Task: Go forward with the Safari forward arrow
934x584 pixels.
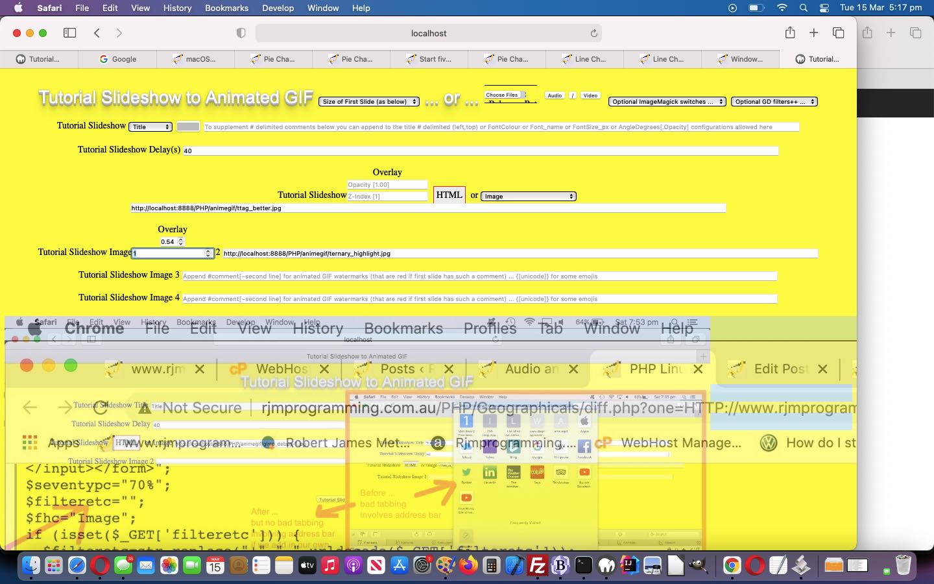Action: 119,33
